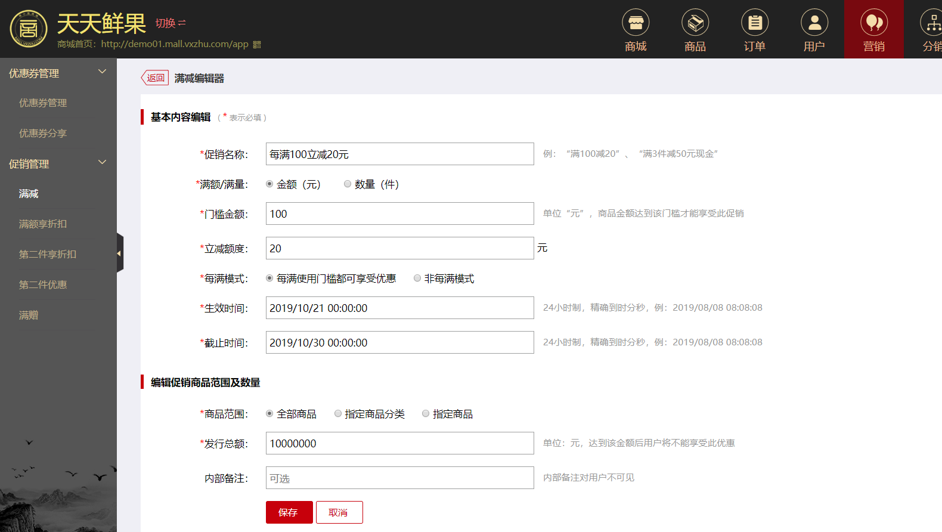Select the 数量（件）radio option
Screen dimensions: 942x532
coord(348,184)
